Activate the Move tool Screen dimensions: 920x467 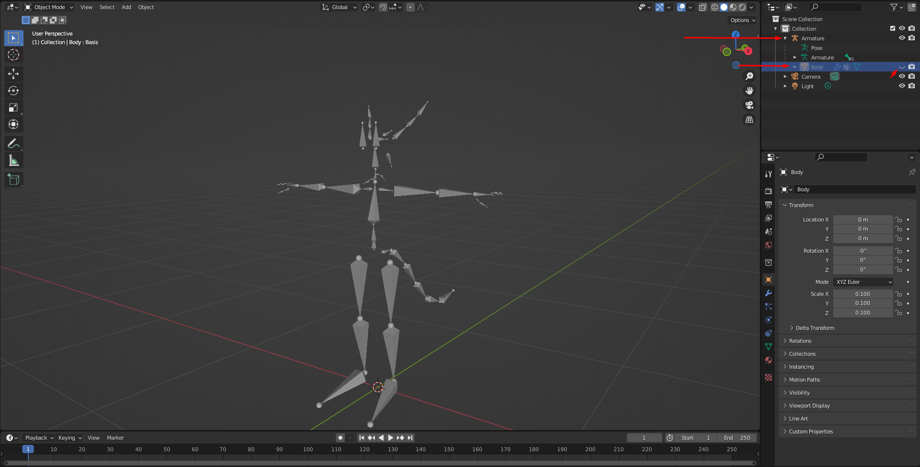tap(13, 73)
